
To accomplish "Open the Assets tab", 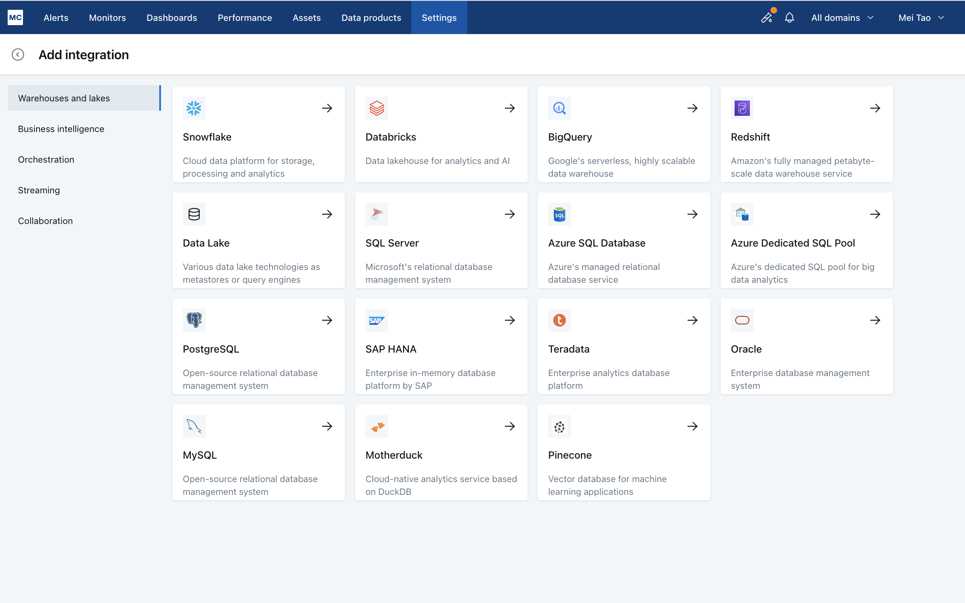I will pos(307,17).
